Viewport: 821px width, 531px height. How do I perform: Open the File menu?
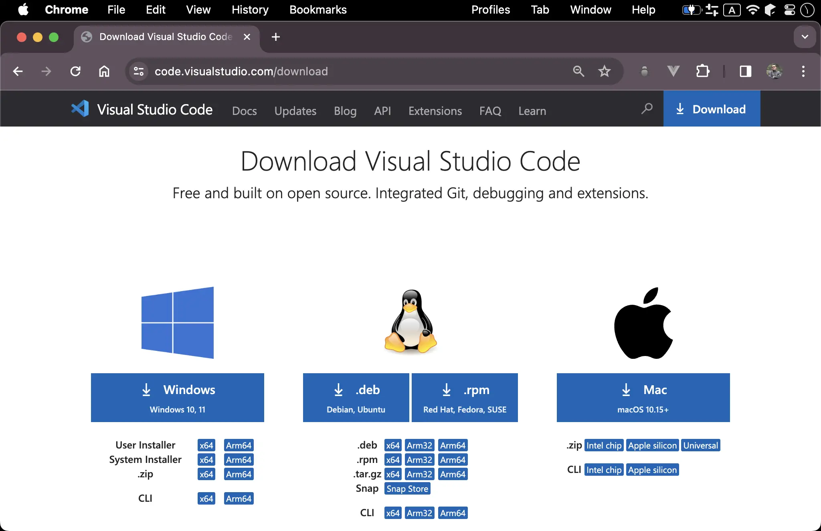coord(116,10)
